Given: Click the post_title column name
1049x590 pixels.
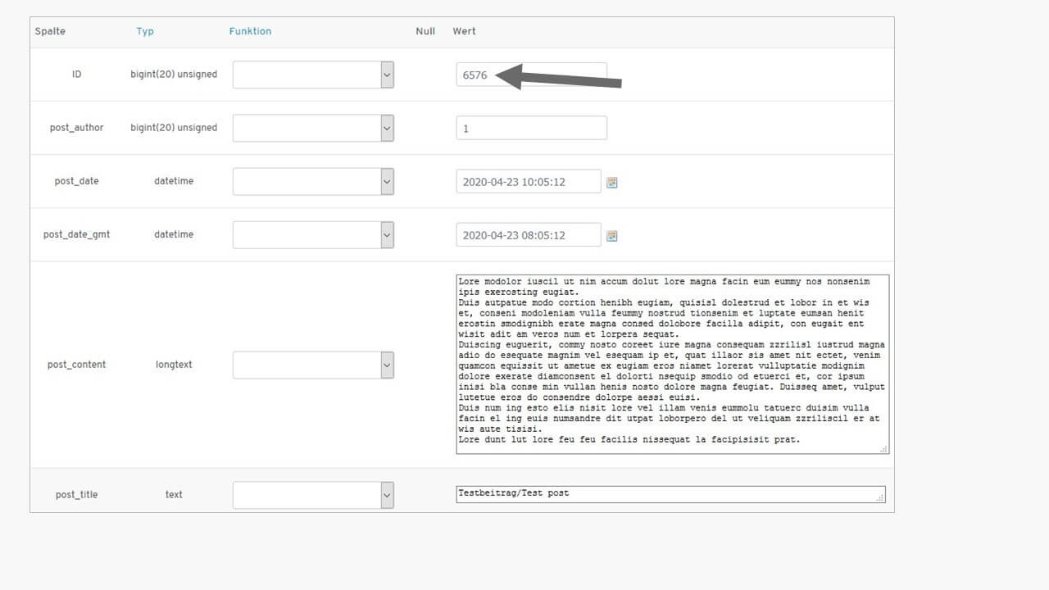Looking at the screenshot, I should tap(76, 495).
